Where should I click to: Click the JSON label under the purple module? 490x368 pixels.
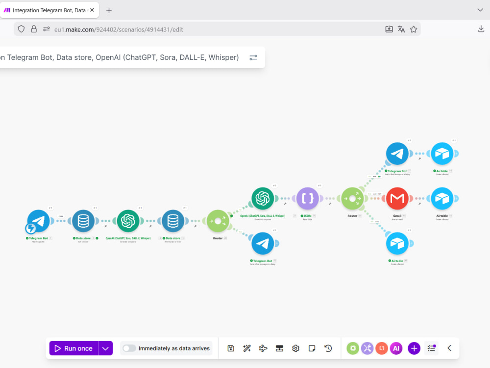[x=308, y=216]
